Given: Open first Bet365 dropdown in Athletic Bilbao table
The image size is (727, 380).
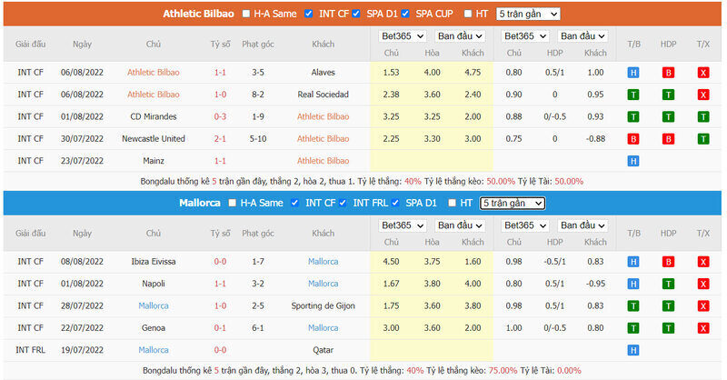Looking at the screenshot, I should 403,36.
